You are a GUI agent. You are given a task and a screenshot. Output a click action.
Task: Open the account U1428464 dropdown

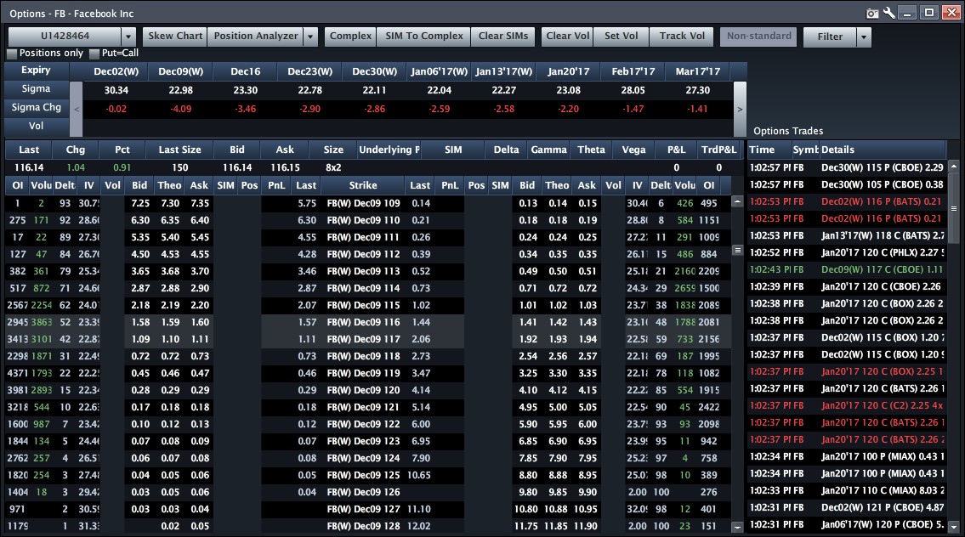pyautogui.click(x=128, y=37)
